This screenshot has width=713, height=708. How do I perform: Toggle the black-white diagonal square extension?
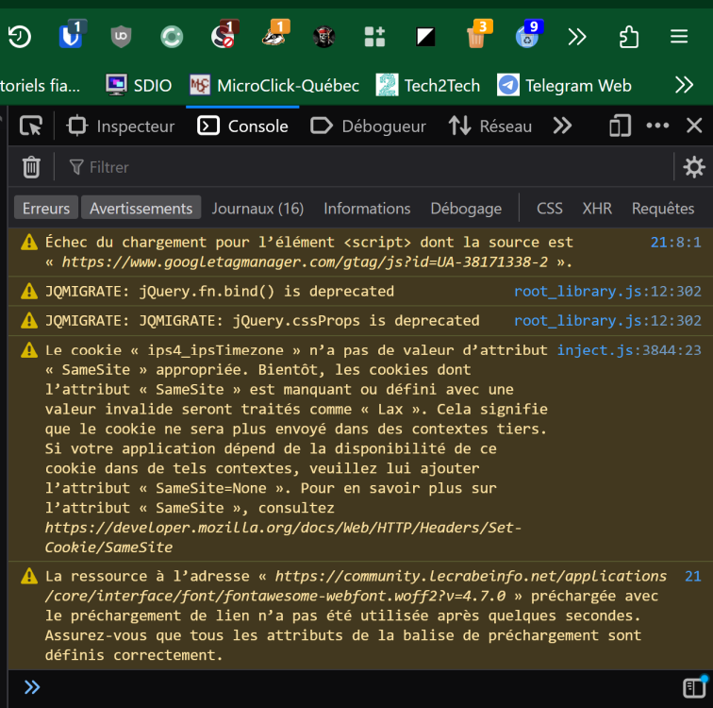click(x=425, y=37)
